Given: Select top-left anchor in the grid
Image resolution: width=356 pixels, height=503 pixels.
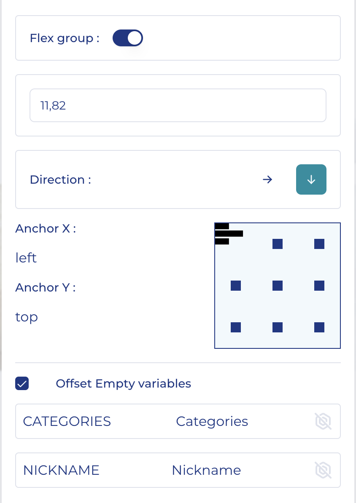Looking at the screenshot, I should [228, 234].
